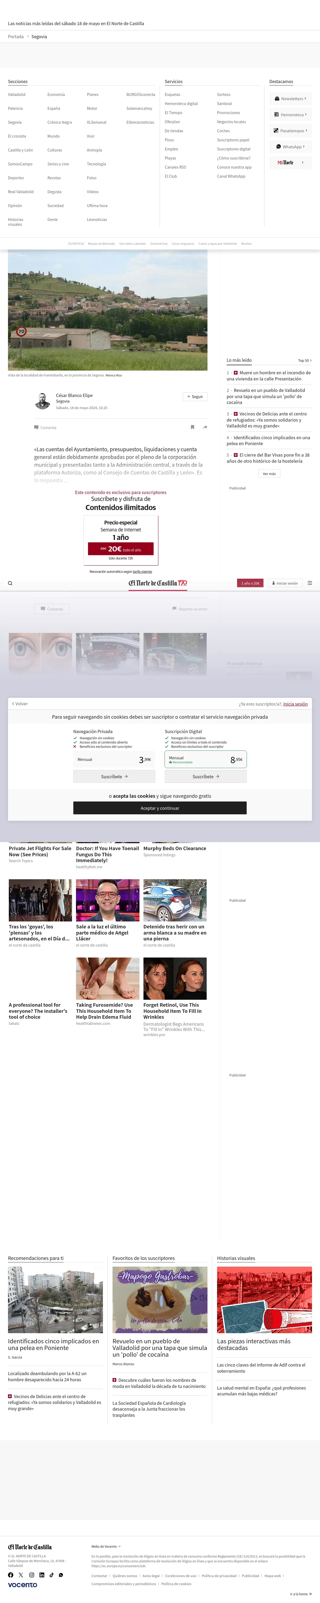Open the Monjas de Belorado trending topic
This screenshot has width=320, height=1603.
(101, 243)
